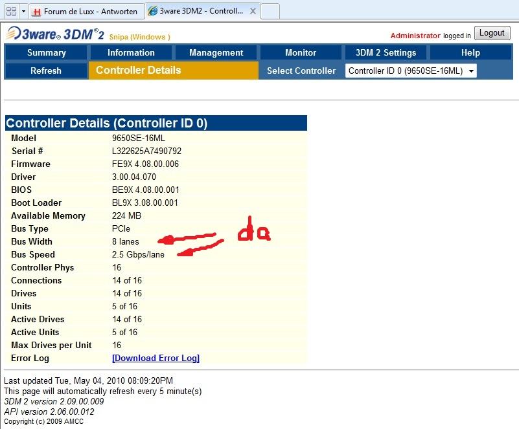Image resolution: width=519 pixels, height=429 pixels.
Task: Click the Drives row label
Action: (24, 293)
